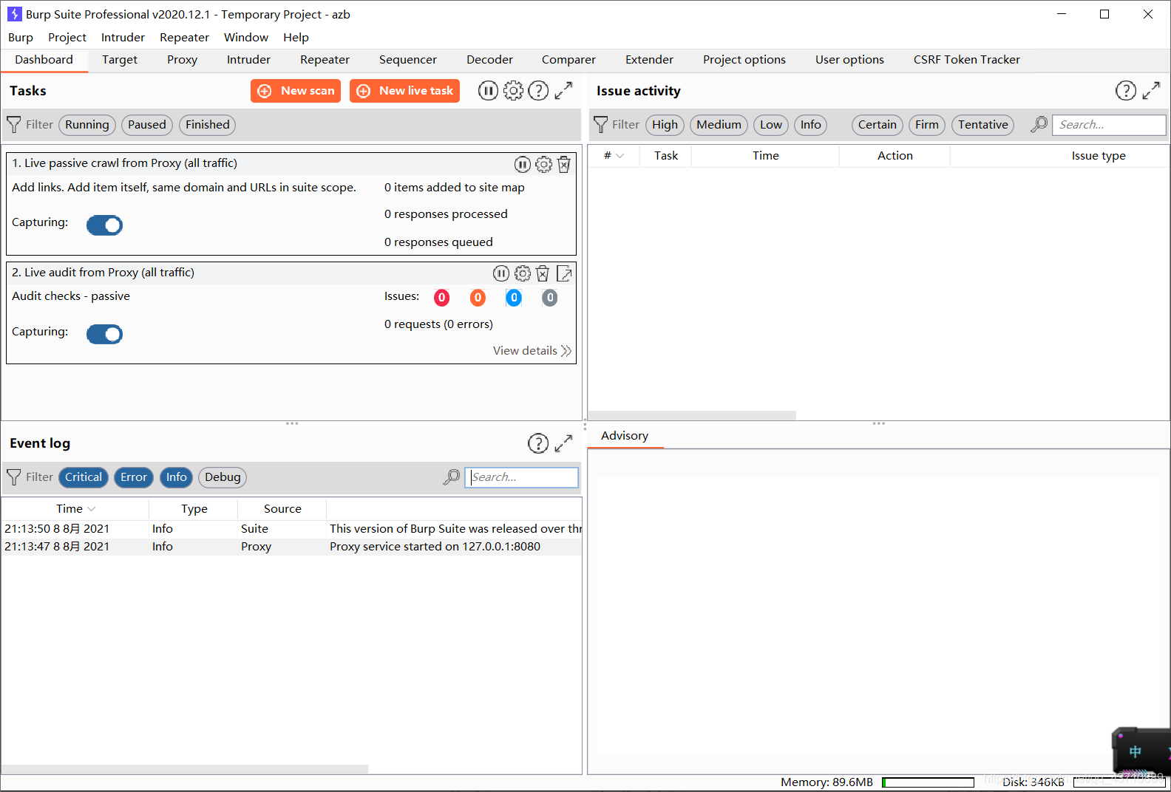The width and height of the screenshot is (1171, 792).
Task: Click orange medium-severity issues count badge
Action: click(x=478, y=297)
